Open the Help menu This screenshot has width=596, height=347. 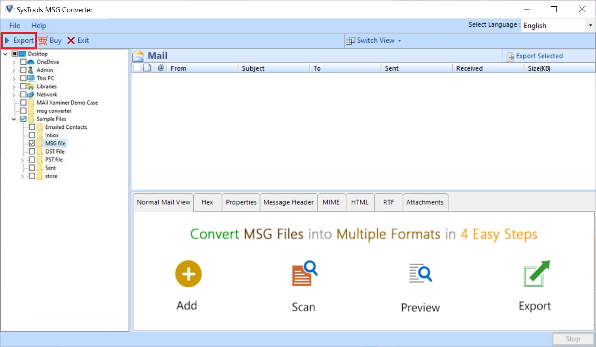[x=39, y=26]
